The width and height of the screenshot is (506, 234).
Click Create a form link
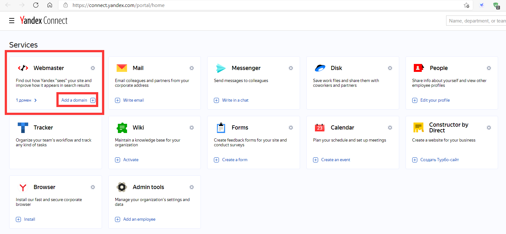pos(231,160)
